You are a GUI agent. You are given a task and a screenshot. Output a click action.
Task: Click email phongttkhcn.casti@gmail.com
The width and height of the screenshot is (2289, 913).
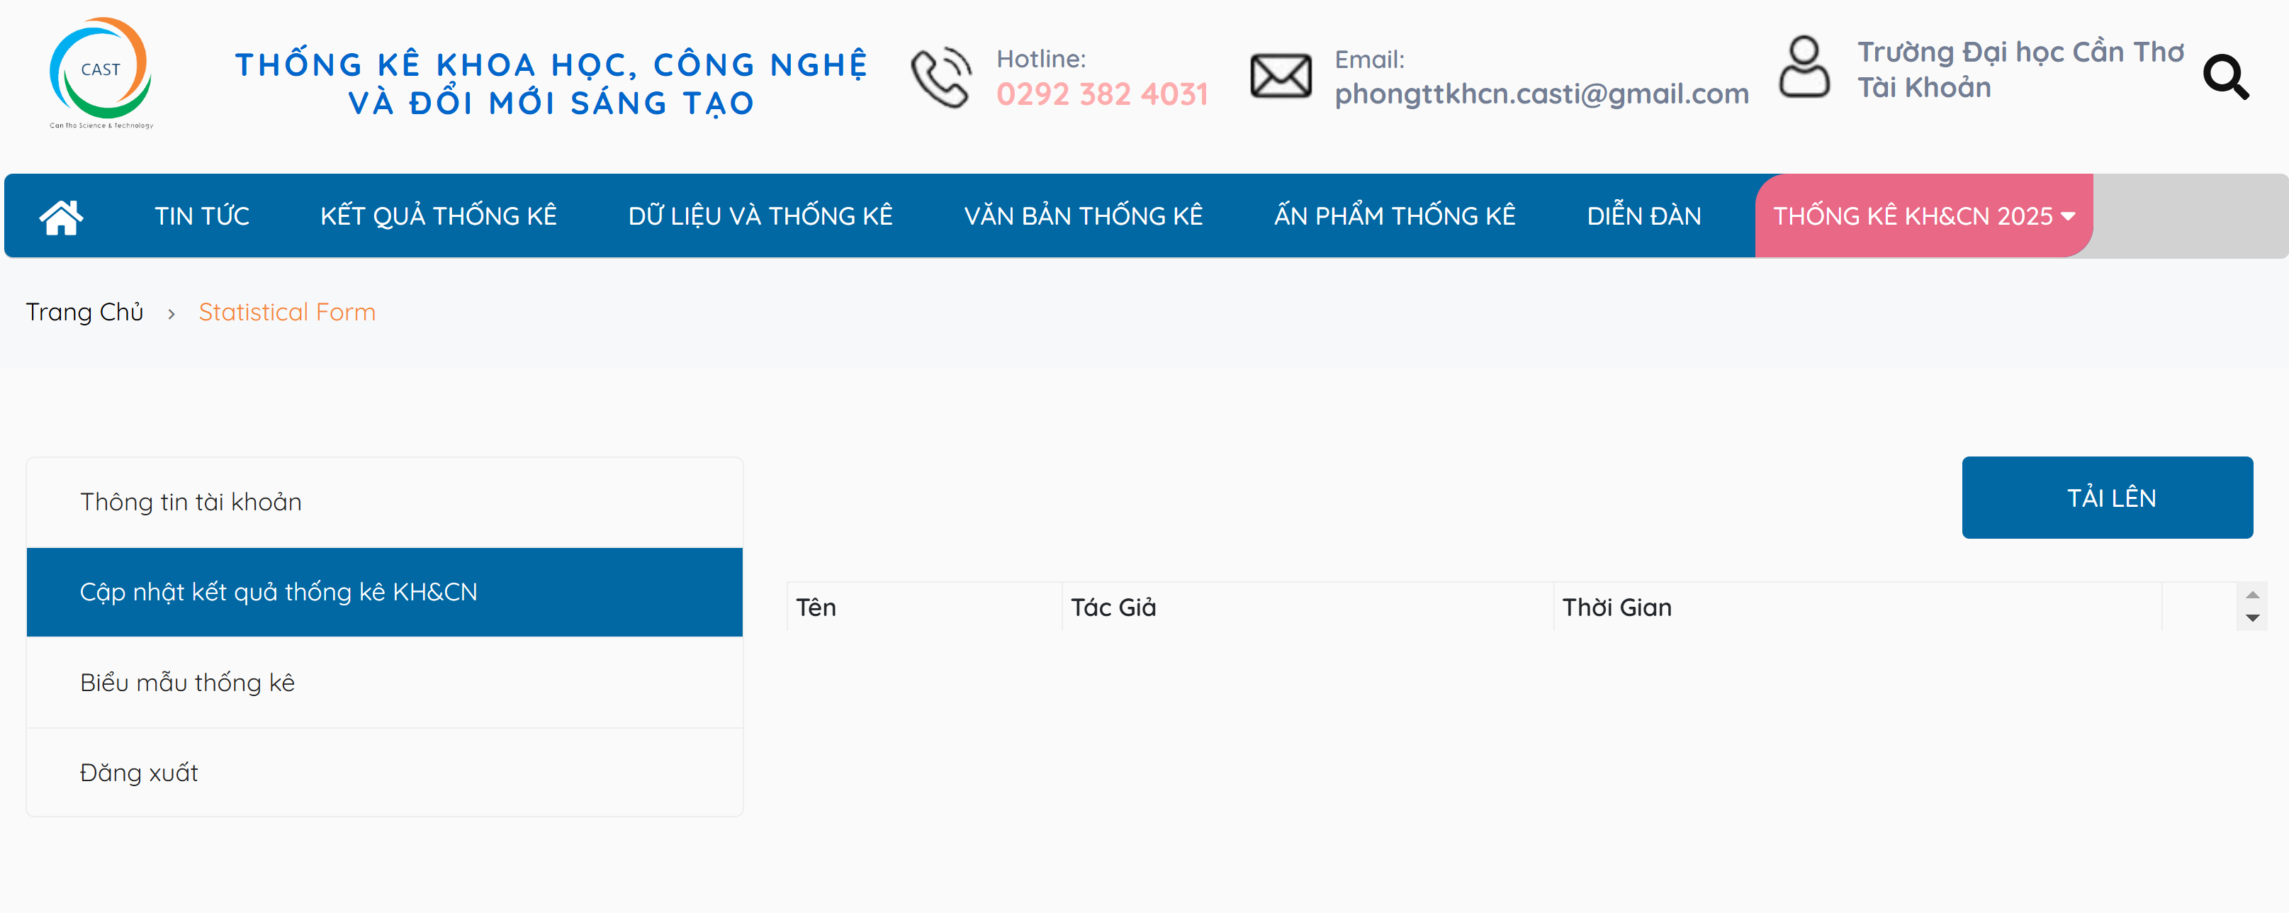tap(1541, 94)
